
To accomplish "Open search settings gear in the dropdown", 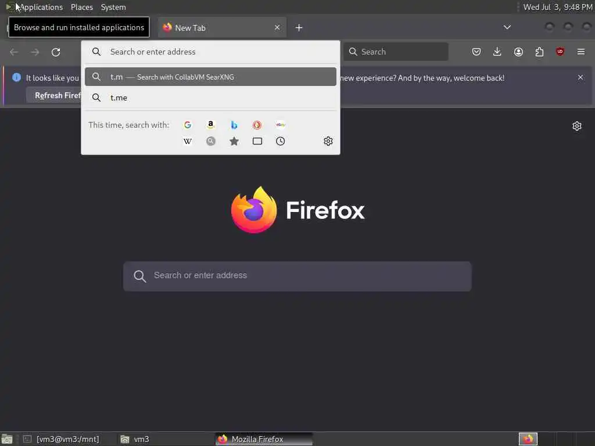I will tap(328, 141).
